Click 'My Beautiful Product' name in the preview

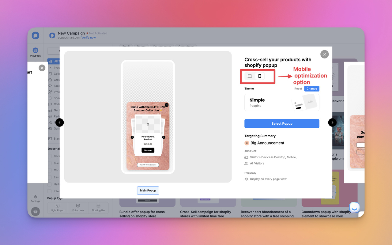148,138
